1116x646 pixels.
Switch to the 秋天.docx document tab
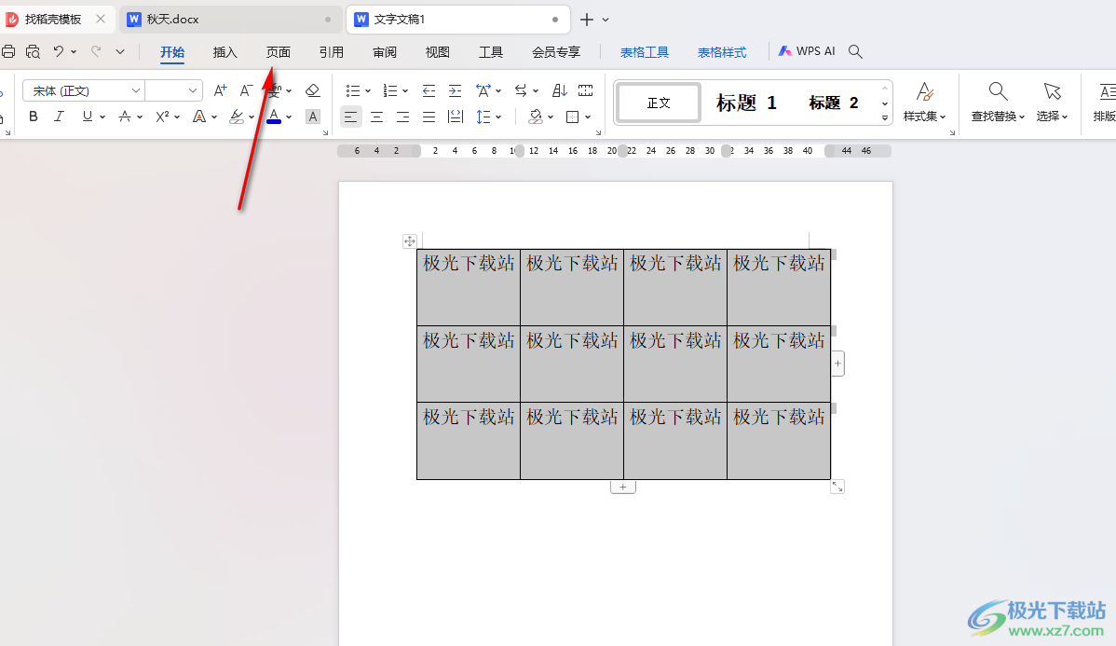coord(229,20)
